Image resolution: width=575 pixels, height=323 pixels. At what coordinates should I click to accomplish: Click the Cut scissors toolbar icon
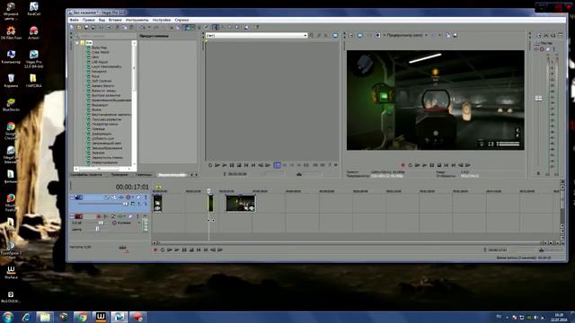pos(118,27)
